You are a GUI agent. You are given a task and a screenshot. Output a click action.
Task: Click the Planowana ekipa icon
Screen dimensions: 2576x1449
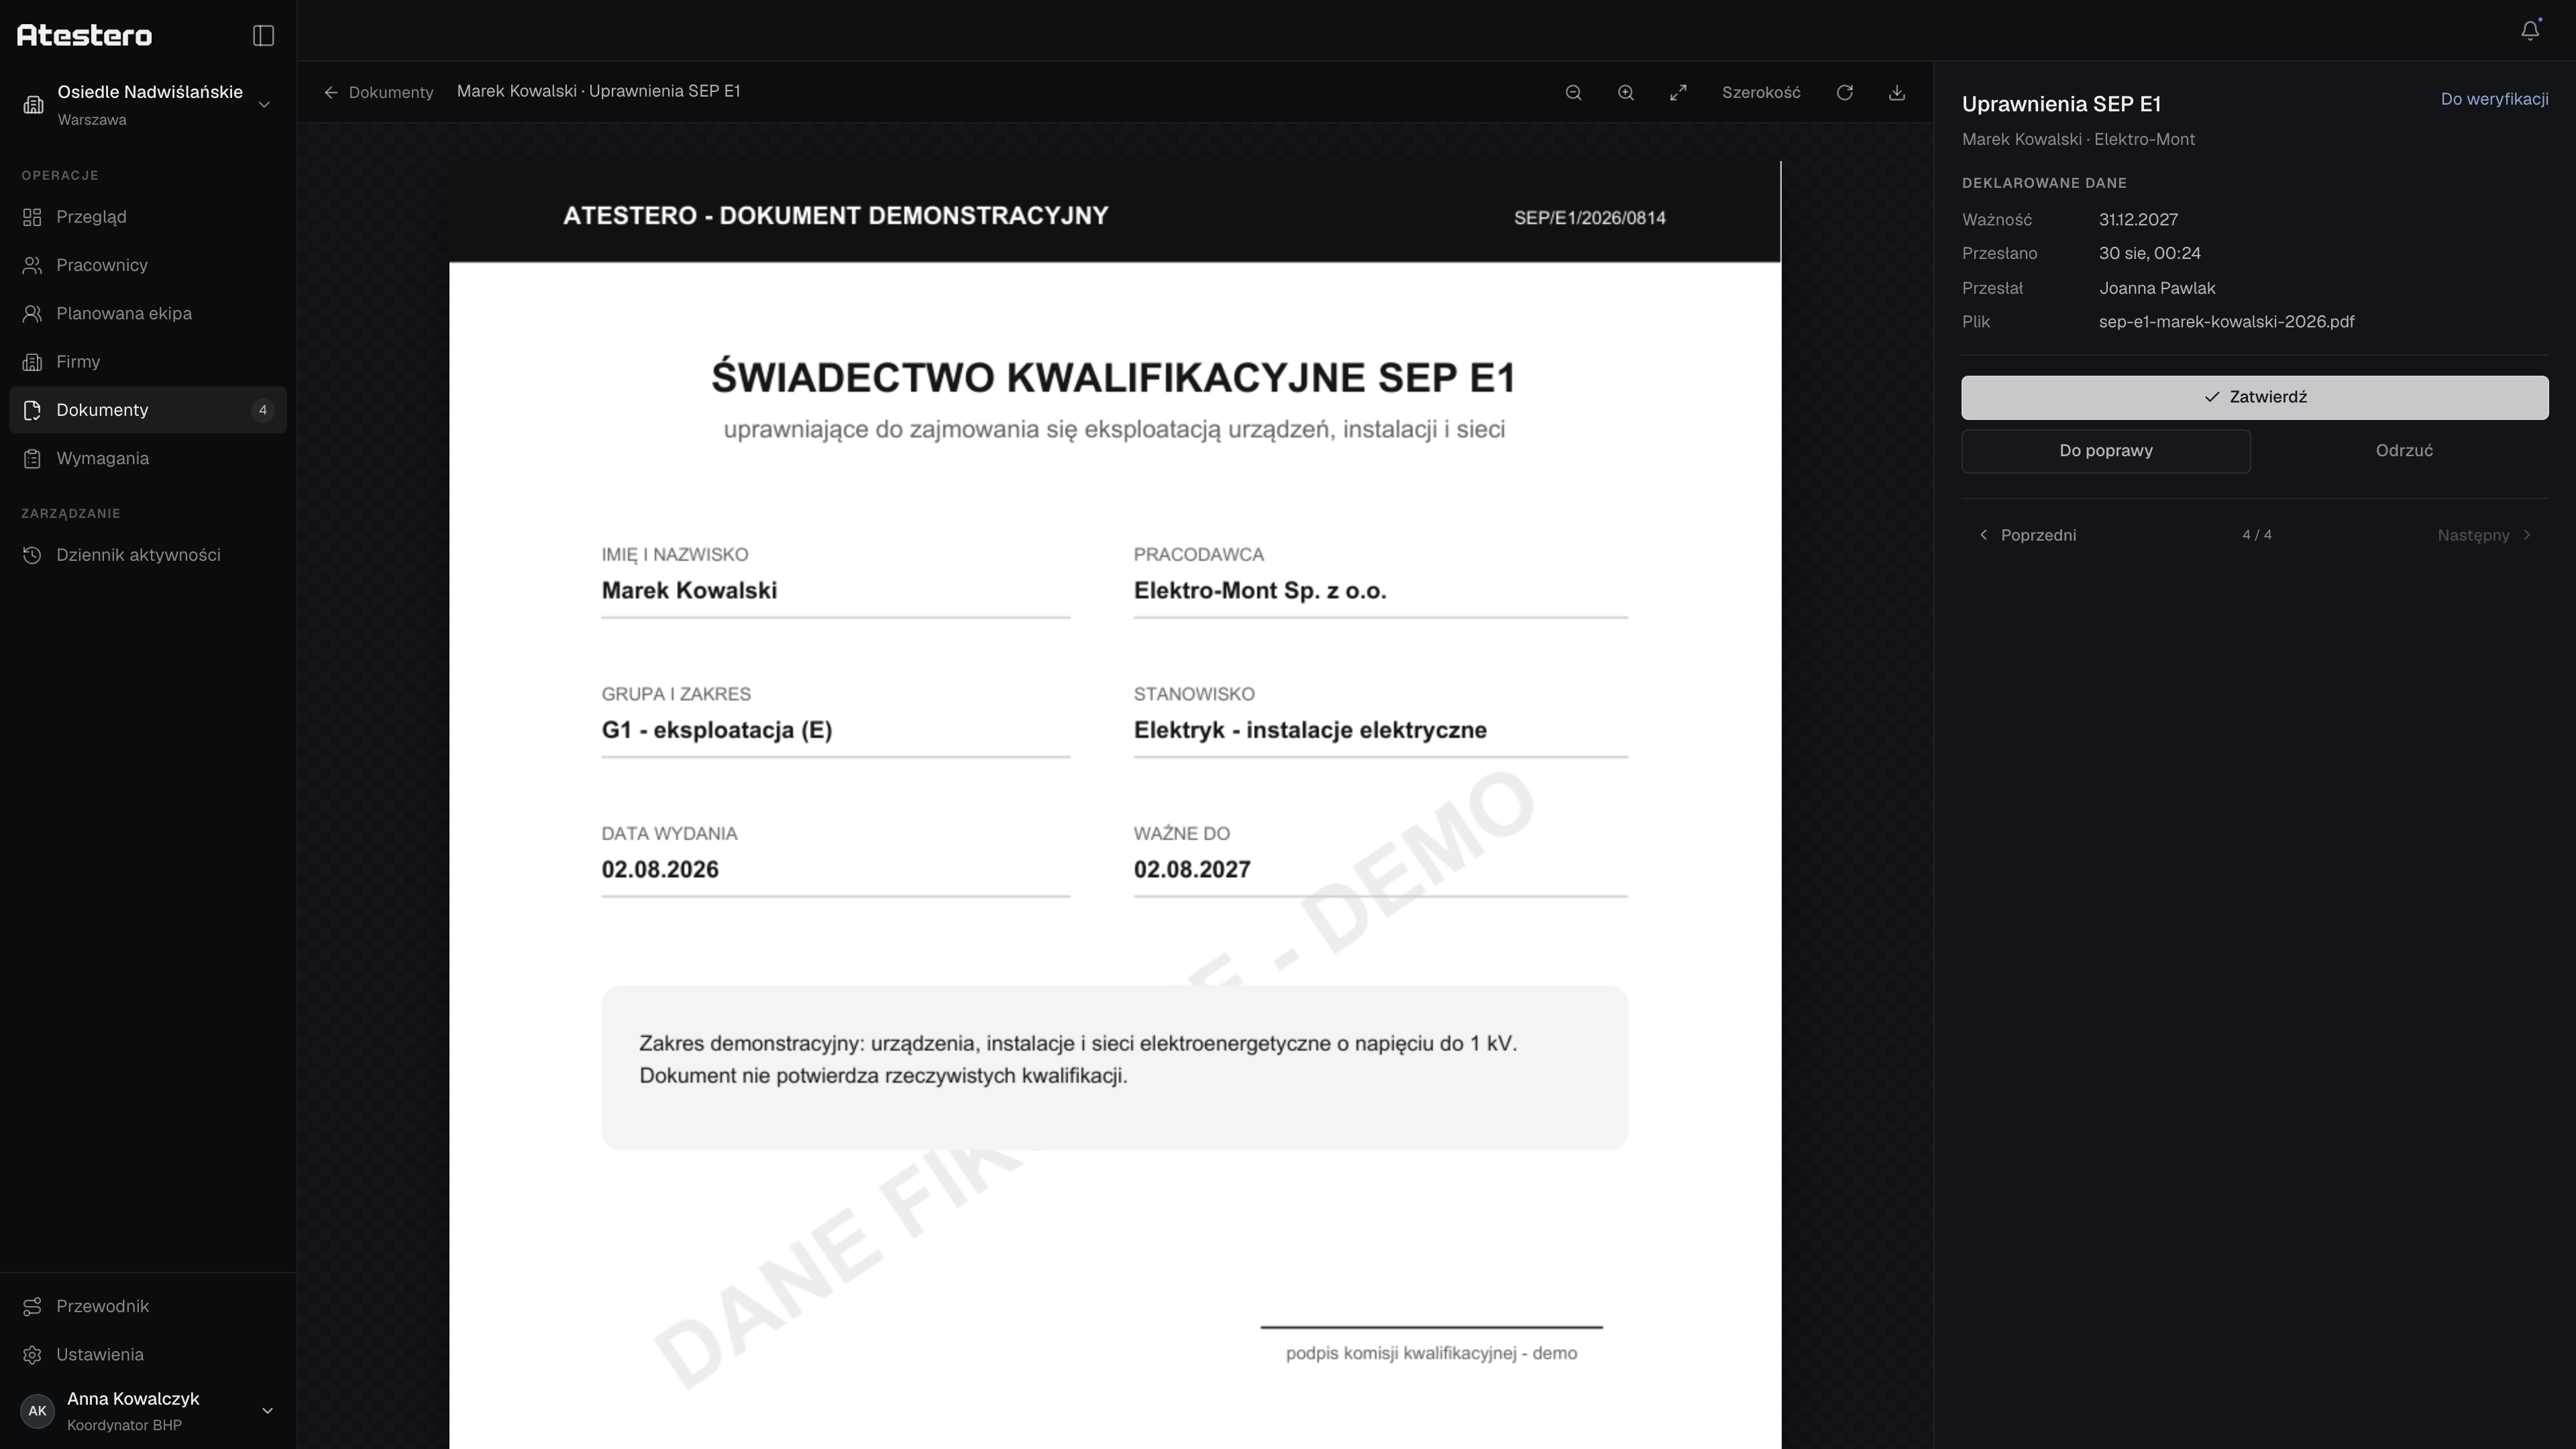pyautogui.click(x=32, y=314)
